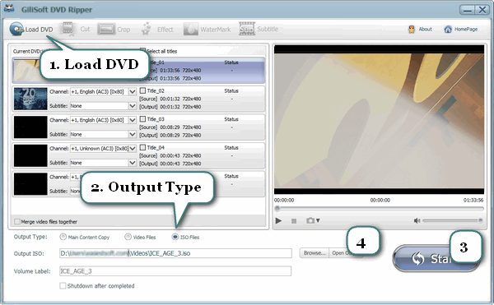Expand Title_02 audio Channel dropdown
494x305 pixels.
tap(133, 92)
